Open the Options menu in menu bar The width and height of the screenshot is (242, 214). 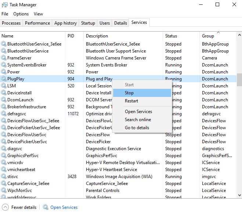click(21, 14)
